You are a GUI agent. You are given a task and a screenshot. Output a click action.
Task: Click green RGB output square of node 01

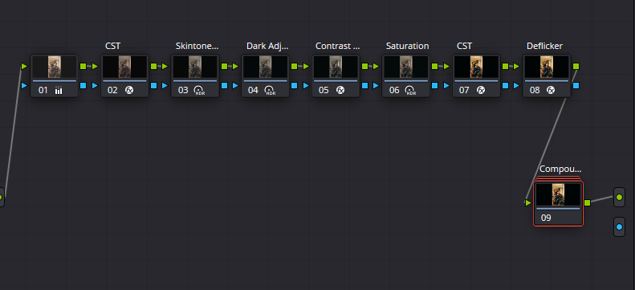click(83, 66)
